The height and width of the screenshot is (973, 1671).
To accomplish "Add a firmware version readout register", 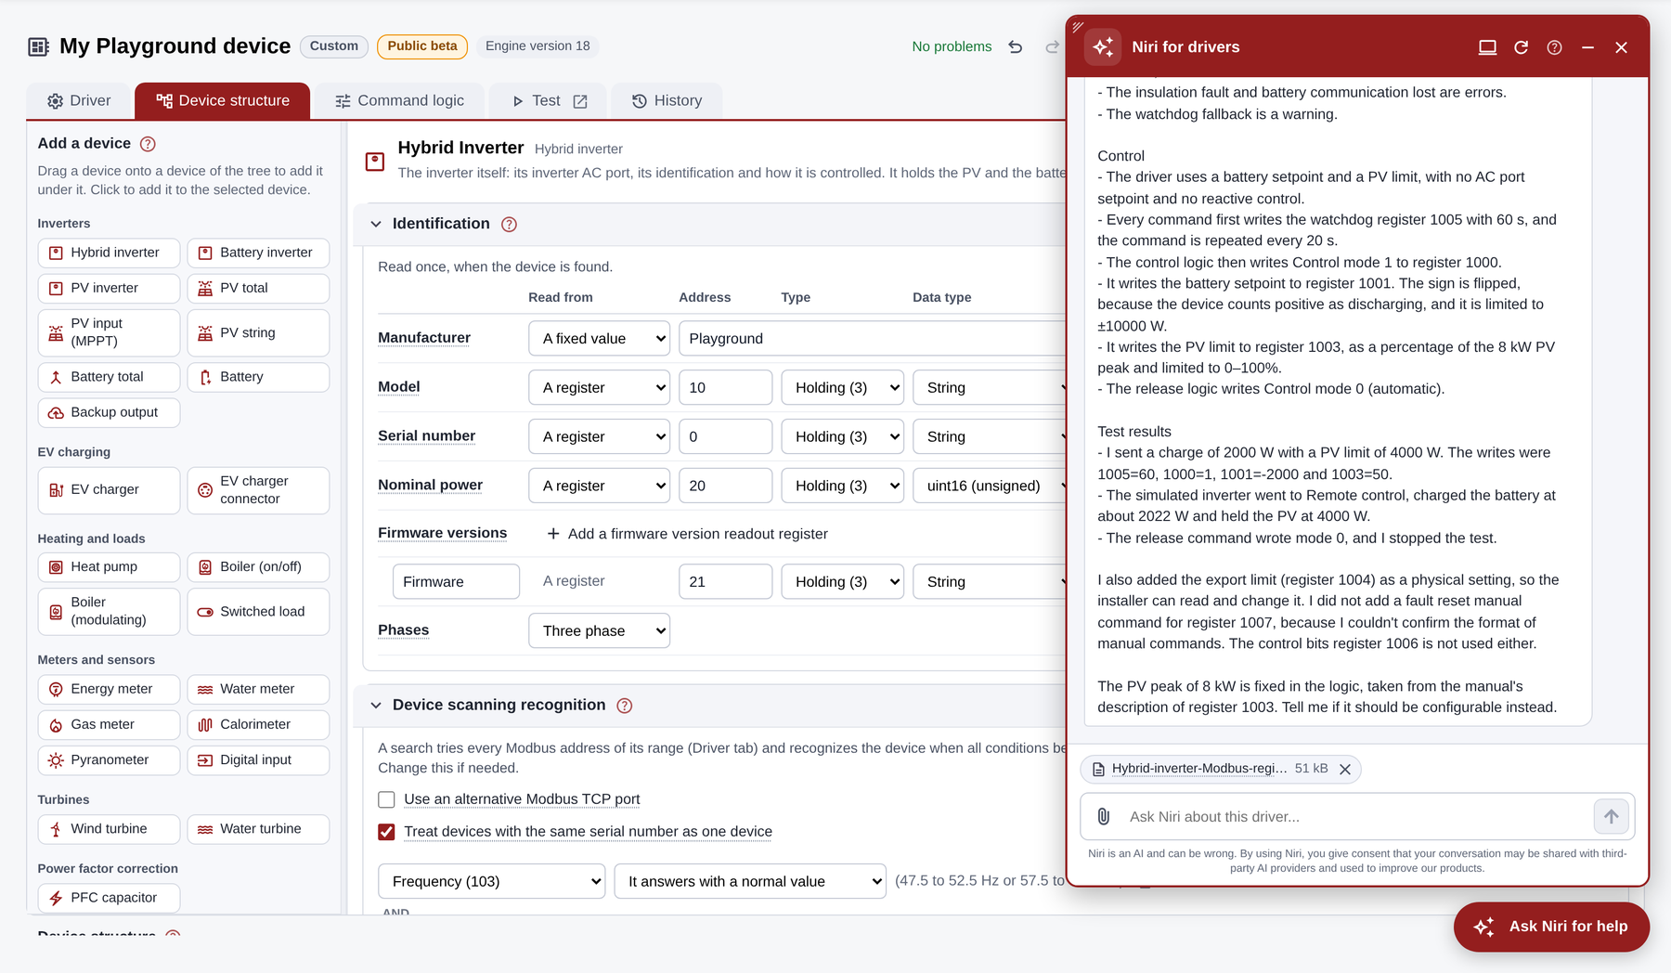I will [687, 534].
